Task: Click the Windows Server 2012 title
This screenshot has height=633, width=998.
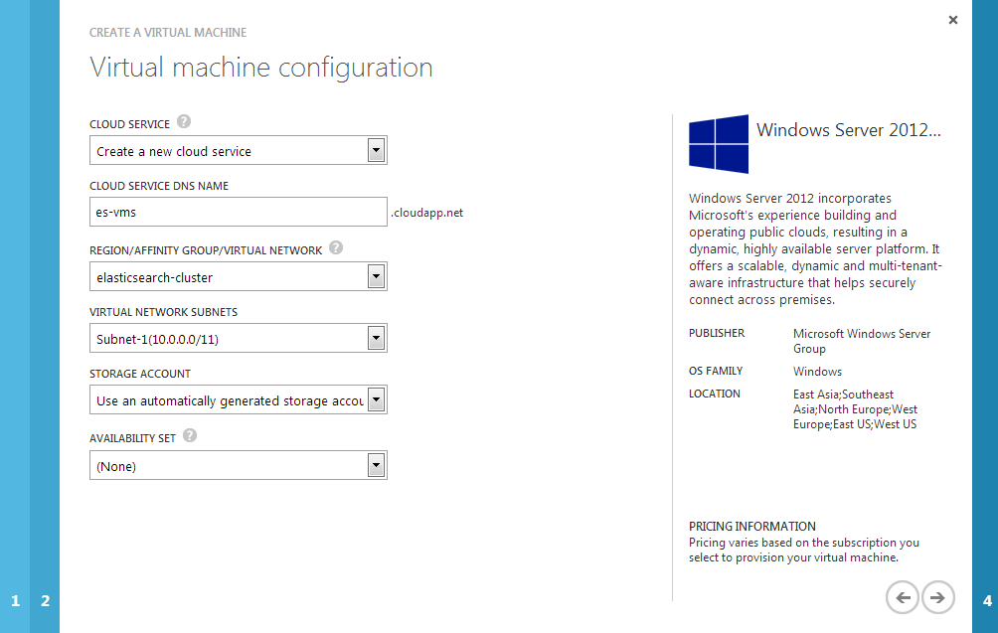Action: tap(849, 130)
